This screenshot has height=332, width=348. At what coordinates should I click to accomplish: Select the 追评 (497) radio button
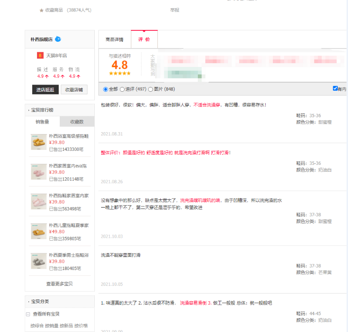122,89
